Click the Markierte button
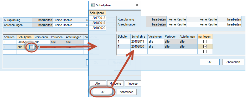Viewport: 247px width, 98px height. [115, 84]
